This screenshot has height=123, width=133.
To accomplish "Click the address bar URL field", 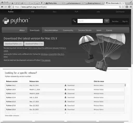I will 66,7.
